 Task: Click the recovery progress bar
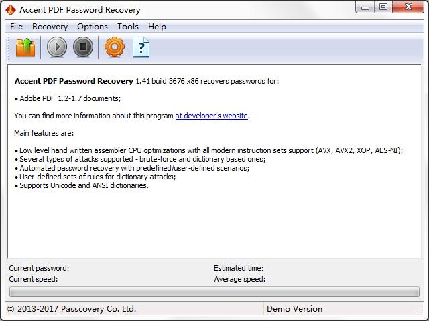[x=214, y=292]
